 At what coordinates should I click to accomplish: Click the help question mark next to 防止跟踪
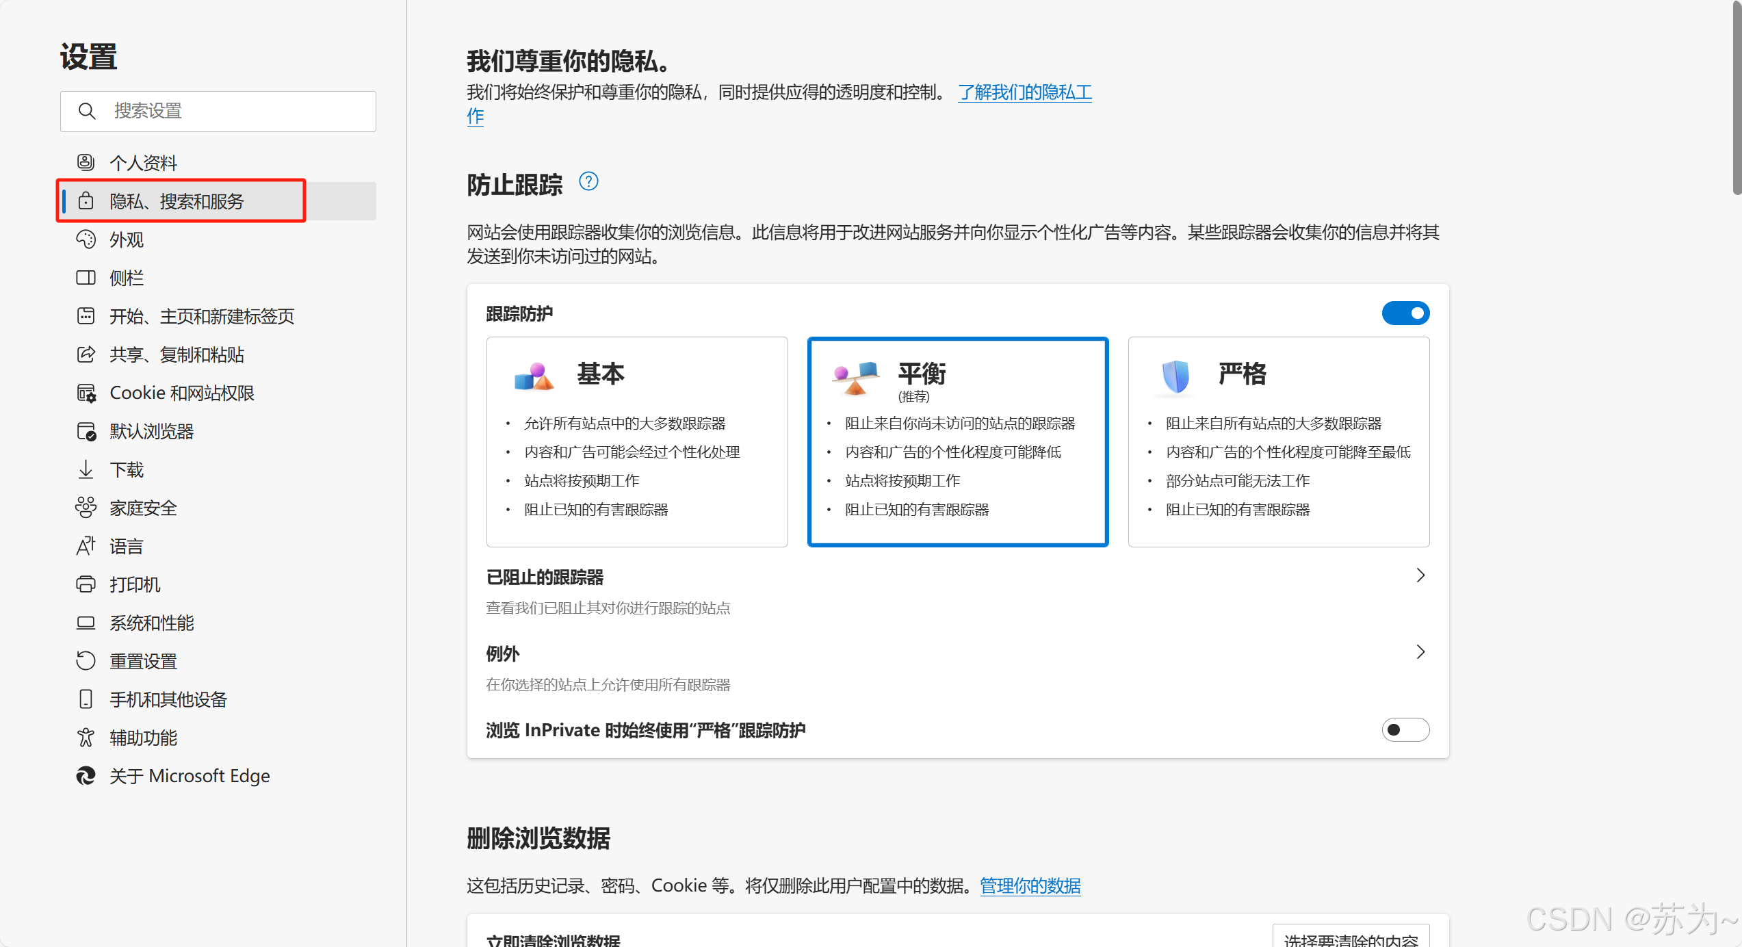tap(588, 181)
